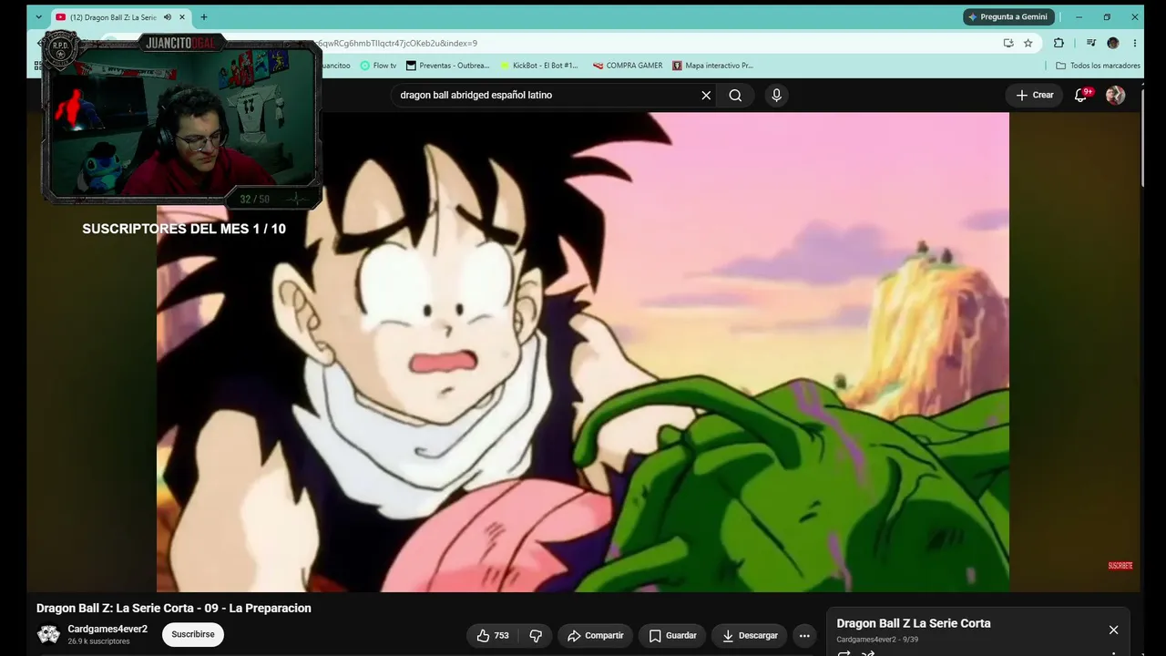This screenshot has height=656, width=1166.
Task: Open the Cardgames4ever2 channel name
Action: point(107,629)
